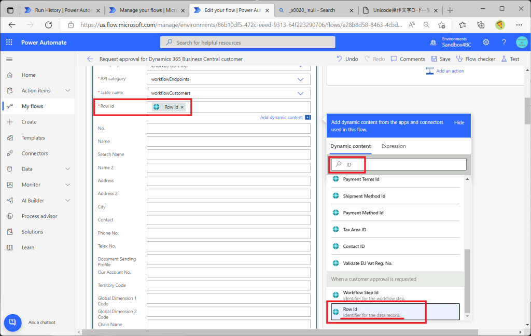Open Templates page
This screenshot has width=531, height=336.
click(x=33, y=138)
